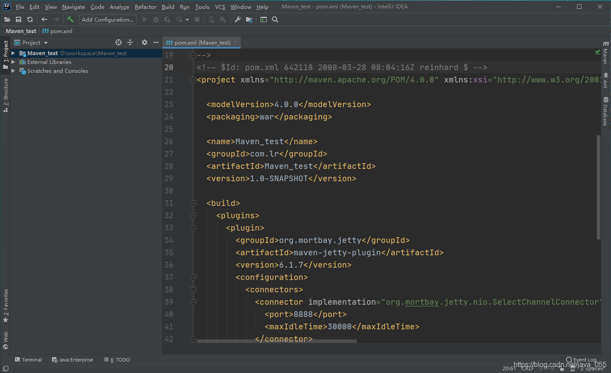
Task: Open the Ant tool window on right
Action: (x=606, y=80)
